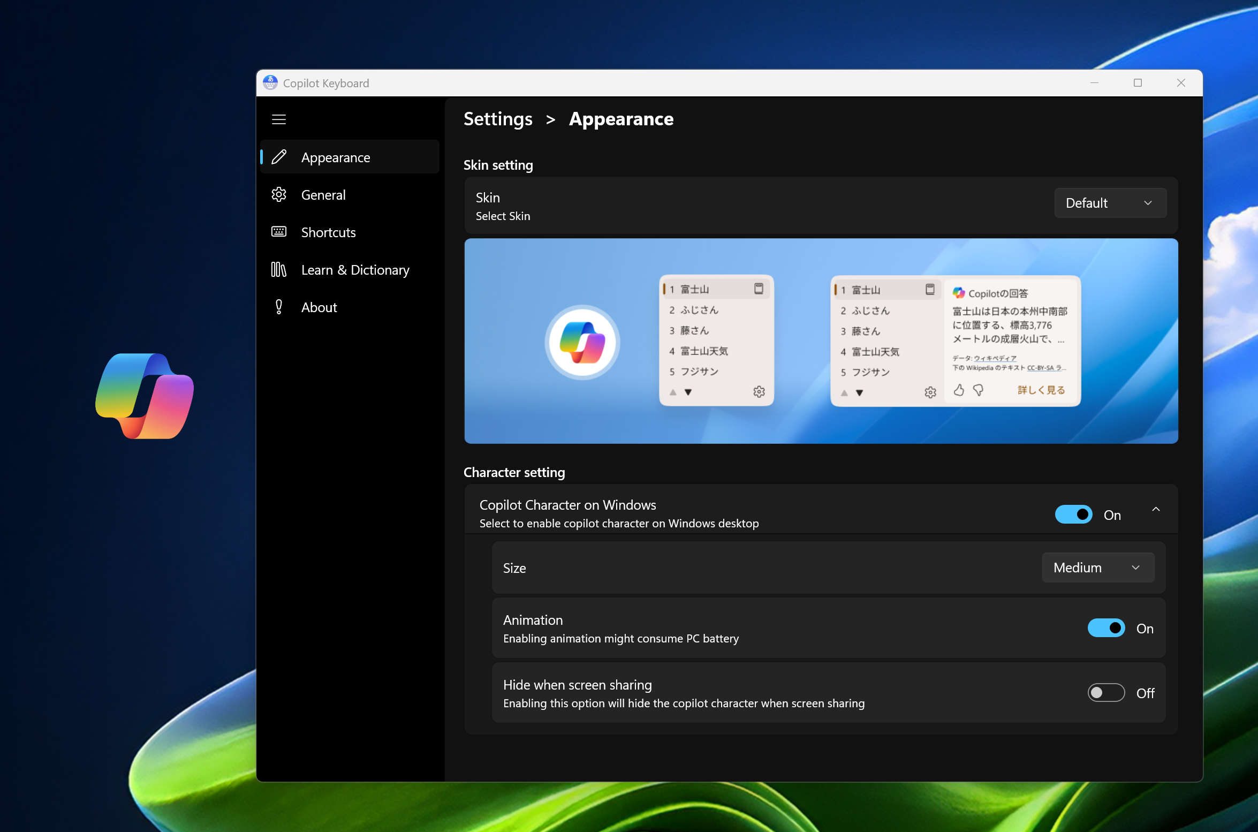The width and height of the screenshot is (1258, 832).
Task: Disable the Animation toggle
Action: (x=1106, y=628)
